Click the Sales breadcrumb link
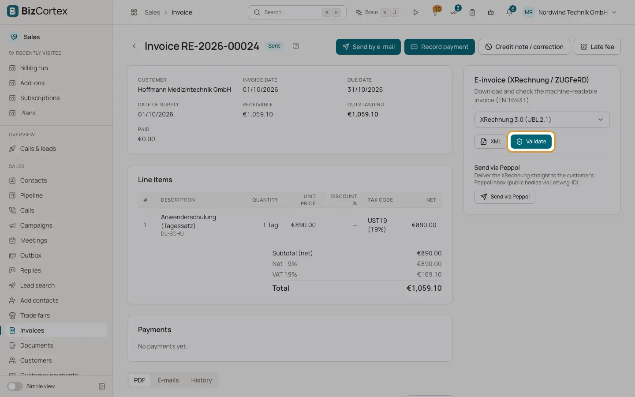Screen dimensions: 635x397 point(152,12)
